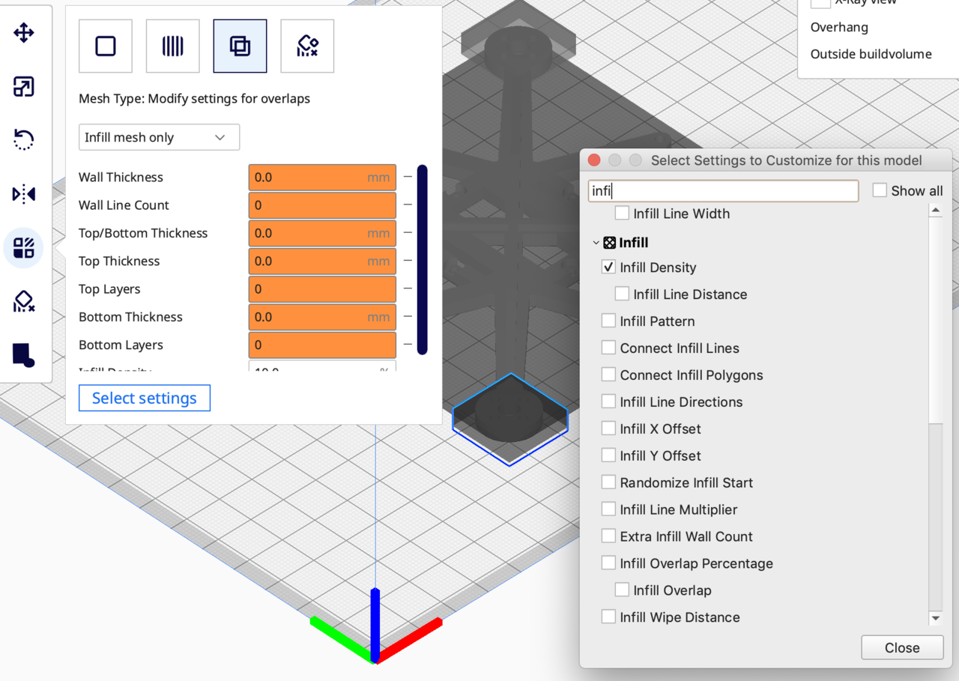Image resolution: width=959 pixels, height=681 pixels.
Task: Check the Infill Overlap sub-setting
Action: [x=622, y=590]
